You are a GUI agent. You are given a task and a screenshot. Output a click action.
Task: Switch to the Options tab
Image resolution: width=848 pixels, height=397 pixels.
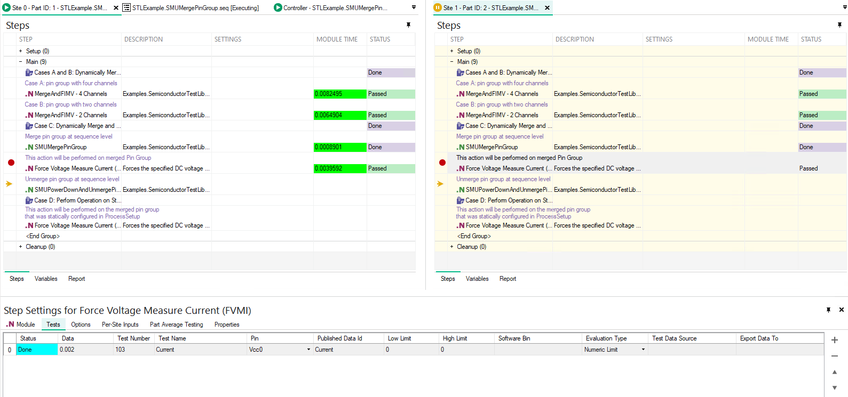click(81, 325)
